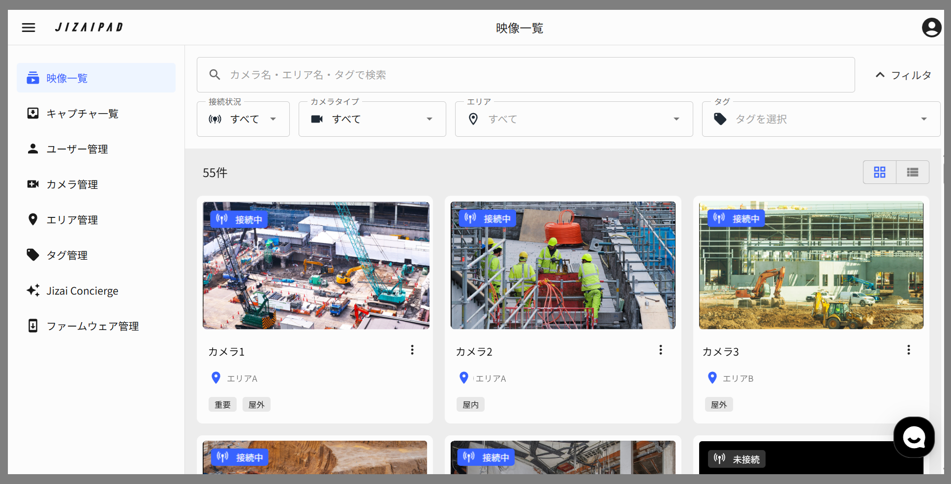Open ユーザー管理 menu item
Viewport: 951px width, 484px height.
96,149
